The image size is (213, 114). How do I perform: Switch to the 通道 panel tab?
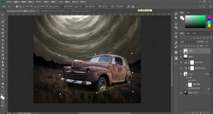point(188,33)
